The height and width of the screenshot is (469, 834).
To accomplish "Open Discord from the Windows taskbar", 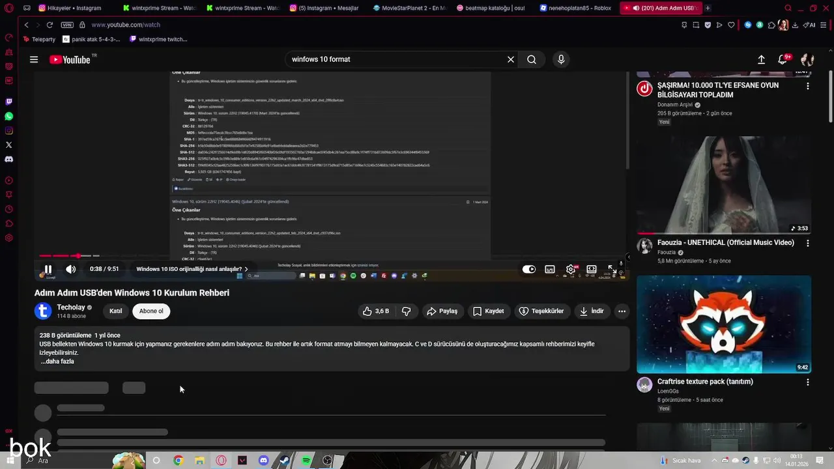I will (263, 461).
